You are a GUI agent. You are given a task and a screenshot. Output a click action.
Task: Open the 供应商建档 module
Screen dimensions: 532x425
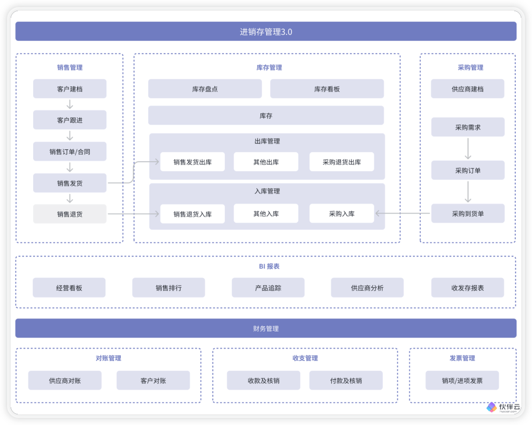pyautogui.click(x=467, y=89)
